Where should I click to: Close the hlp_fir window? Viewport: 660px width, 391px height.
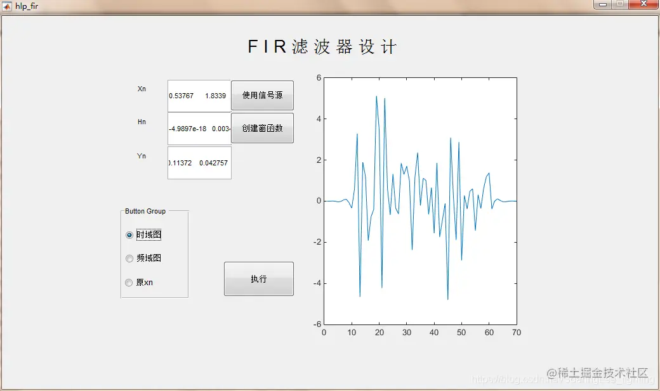643,4
